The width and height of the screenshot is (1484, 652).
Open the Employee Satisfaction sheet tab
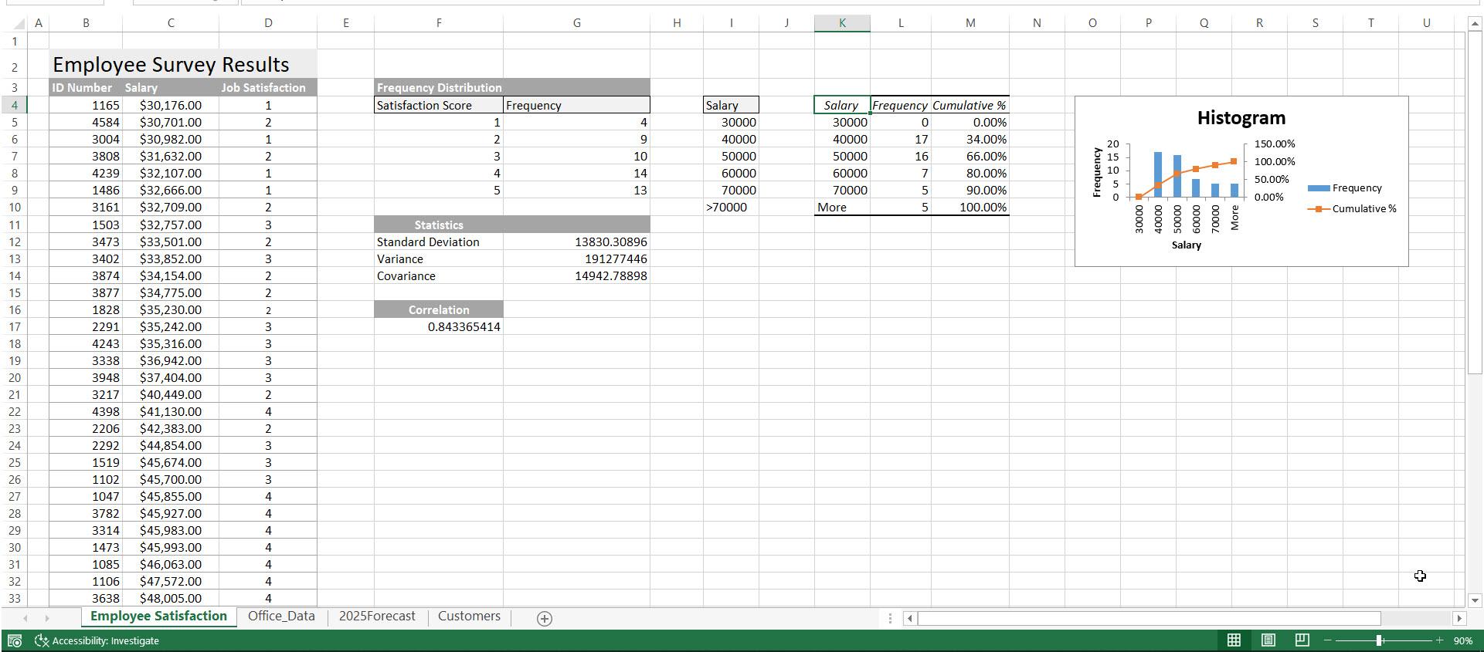tap(158, 617)
